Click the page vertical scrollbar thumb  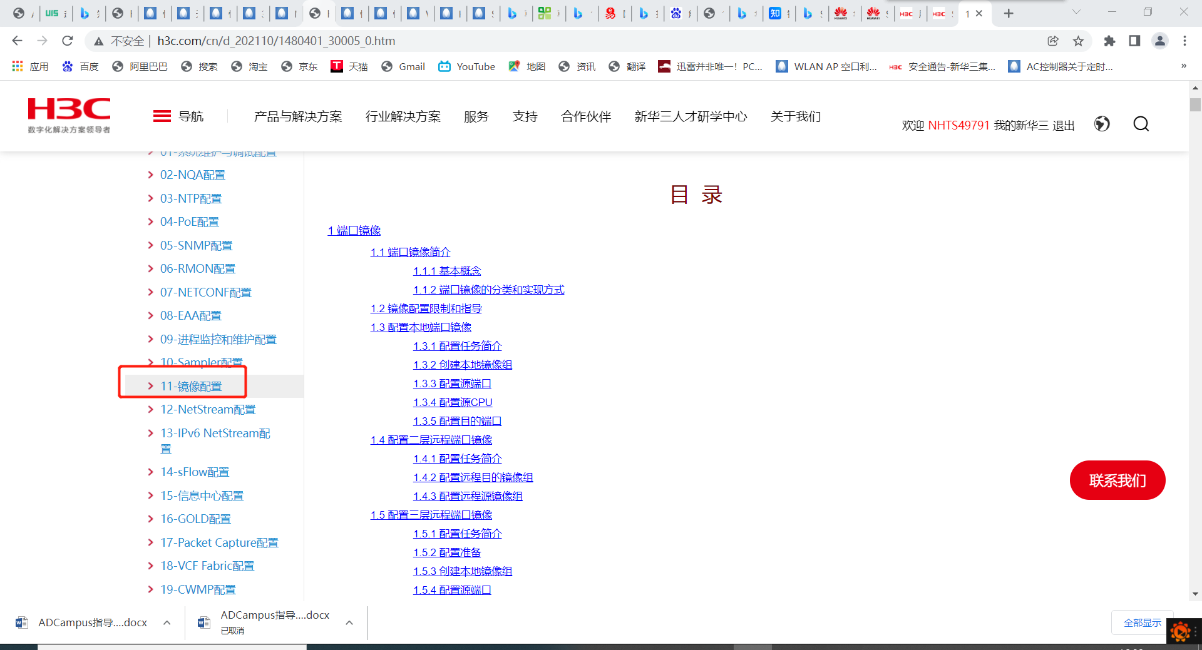pos(1195,104)
